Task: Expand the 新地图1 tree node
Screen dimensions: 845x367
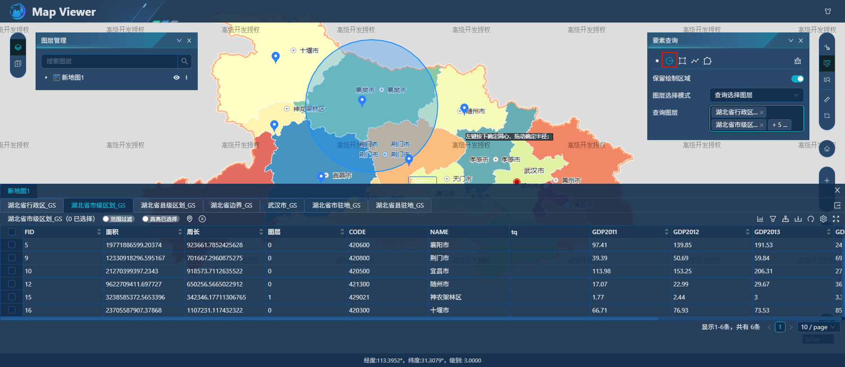Action: [46, 77]
